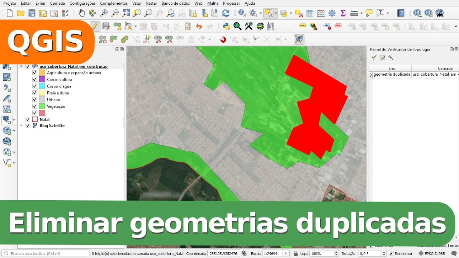Click the EPSG:31985 CRS button
The height and width of the screenshot is (258, 459).
tap(431, 253)
